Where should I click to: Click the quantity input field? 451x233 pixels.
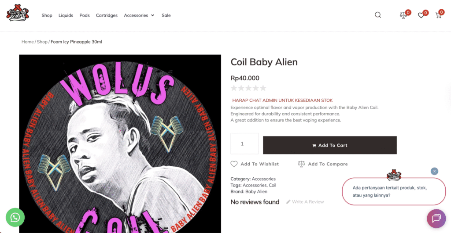[244, 143]
